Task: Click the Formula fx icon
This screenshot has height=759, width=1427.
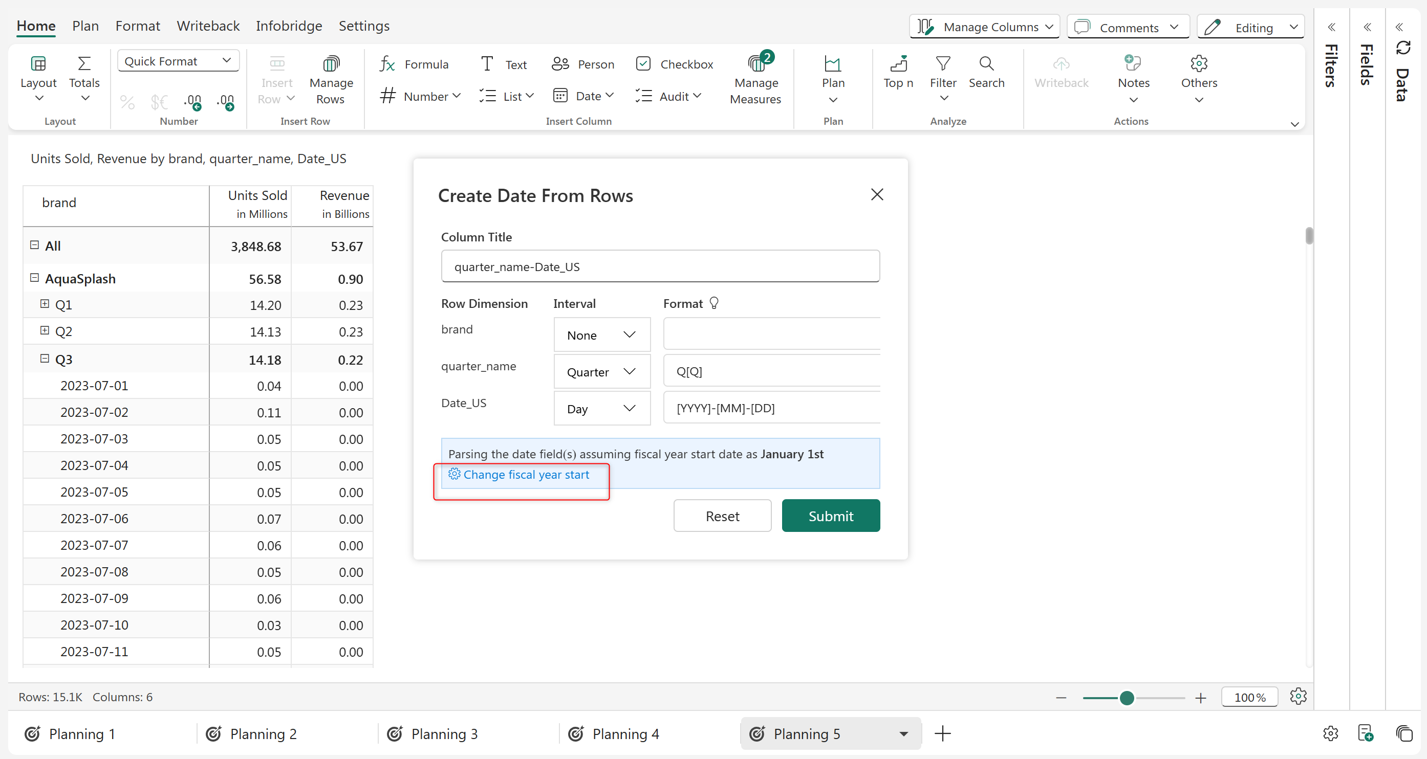Action: coord(386,64)
